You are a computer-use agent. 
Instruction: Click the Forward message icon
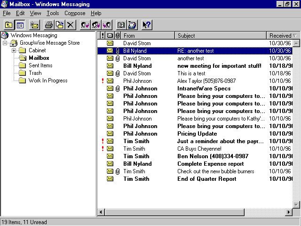(x=107, y=25)
